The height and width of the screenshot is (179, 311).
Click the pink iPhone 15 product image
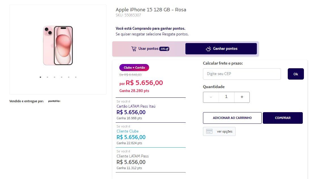(x=58, y=45)
